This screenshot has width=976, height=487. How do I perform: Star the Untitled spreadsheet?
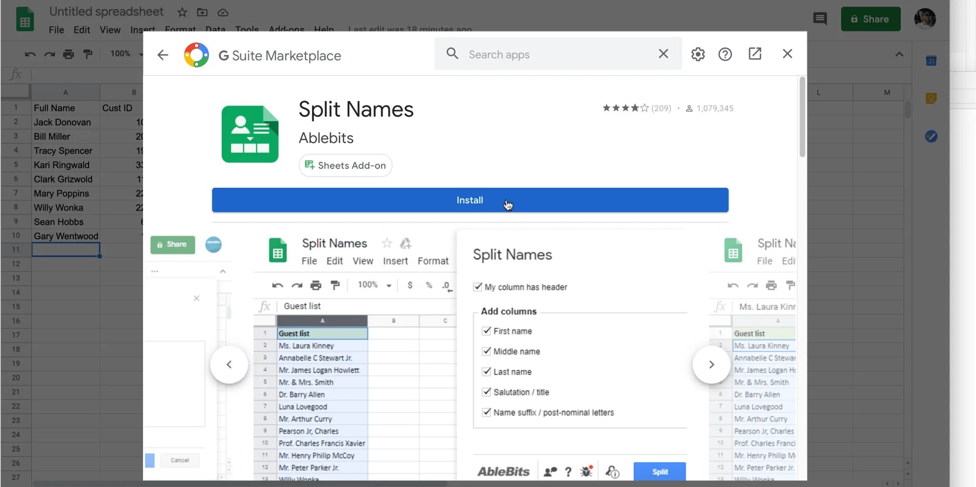click(x=182, y=12)
